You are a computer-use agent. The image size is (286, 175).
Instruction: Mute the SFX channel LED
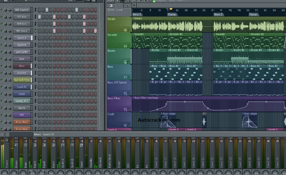tap(2, 115)
